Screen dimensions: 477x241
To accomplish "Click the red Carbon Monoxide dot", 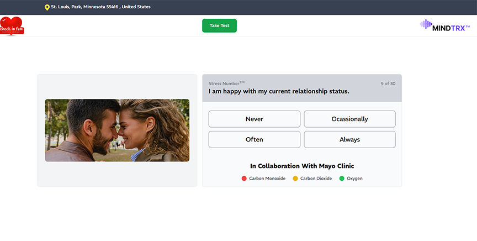I will coord(244,179).
